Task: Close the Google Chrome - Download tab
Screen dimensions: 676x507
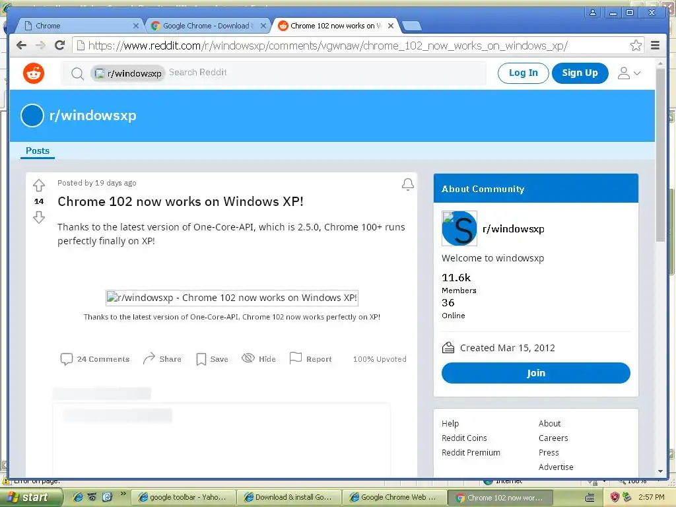Action: 263,26
